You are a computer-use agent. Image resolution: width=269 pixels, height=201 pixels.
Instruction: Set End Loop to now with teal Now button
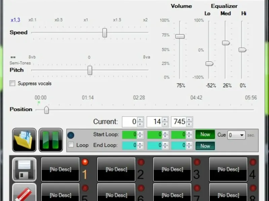click(x=205, y=146)
